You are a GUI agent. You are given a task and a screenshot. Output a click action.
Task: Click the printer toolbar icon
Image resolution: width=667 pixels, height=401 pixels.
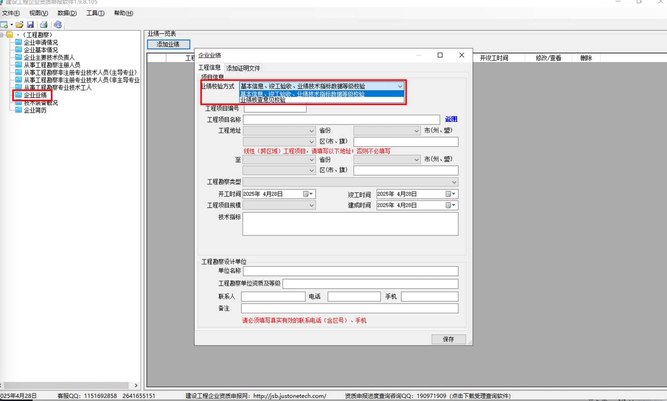[x=44, y=24]
